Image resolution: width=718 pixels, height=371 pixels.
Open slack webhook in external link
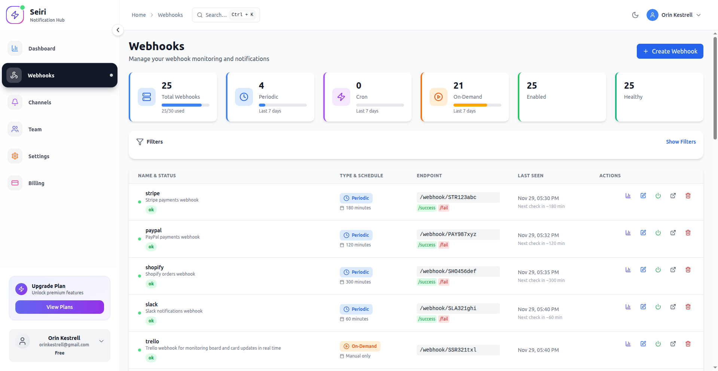673,307
